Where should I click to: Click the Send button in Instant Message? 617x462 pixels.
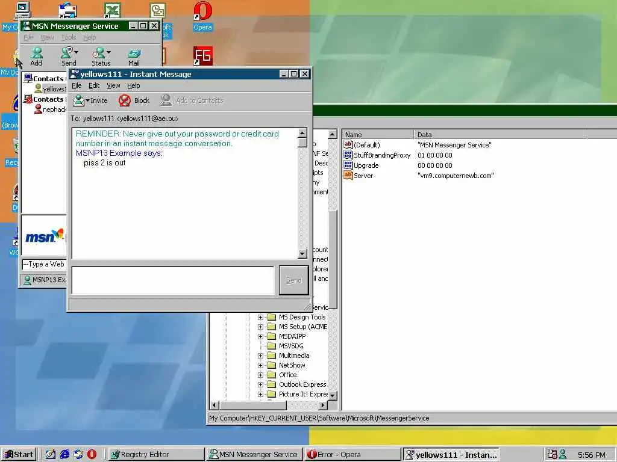pos(293,280)
